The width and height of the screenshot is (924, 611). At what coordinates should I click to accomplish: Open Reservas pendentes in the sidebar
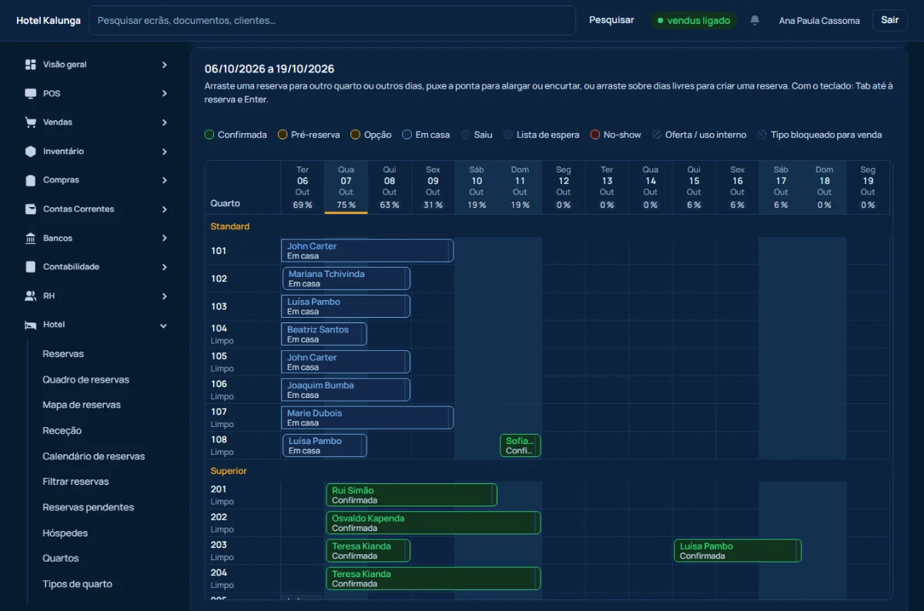[x=88, y=507]
